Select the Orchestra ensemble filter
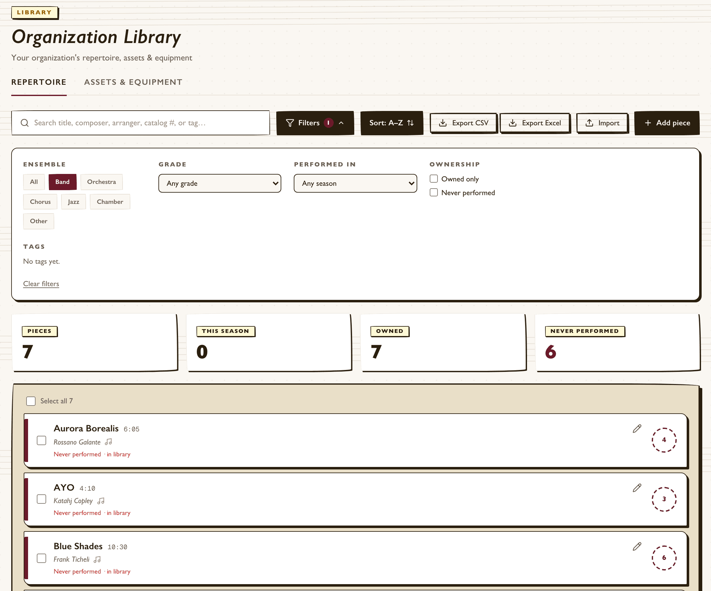This screenshot has height=591, width=711. (102, 182)
